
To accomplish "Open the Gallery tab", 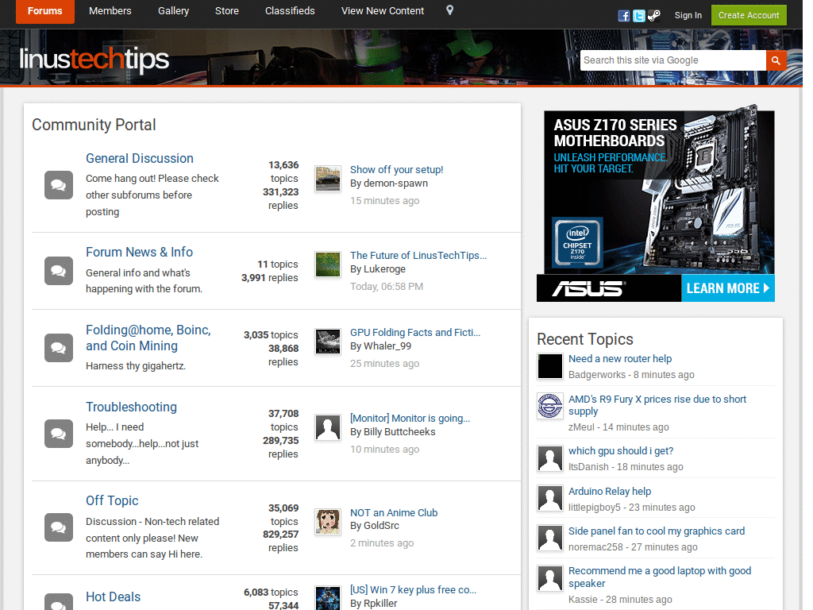I will pos(173,11).
